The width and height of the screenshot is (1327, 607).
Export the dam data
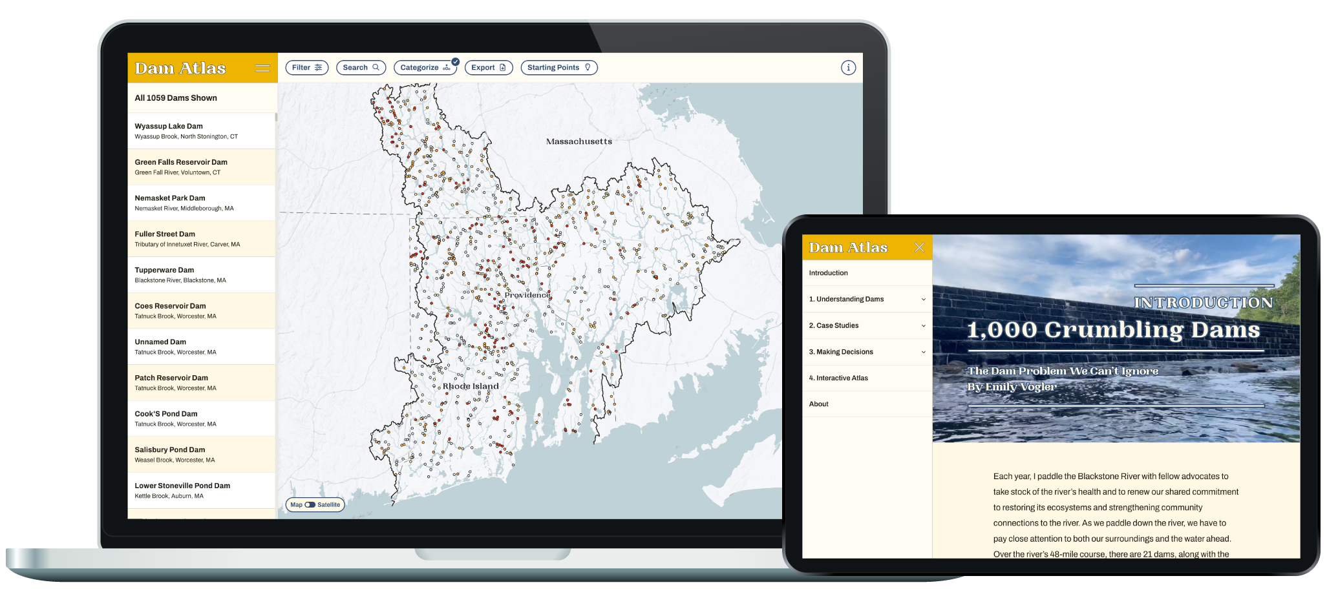coord(488,68)
